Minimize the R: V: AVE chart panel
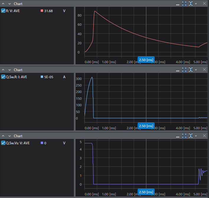This screenshot has height=198, width=209. pyautogui.click(x=178, y=5)
